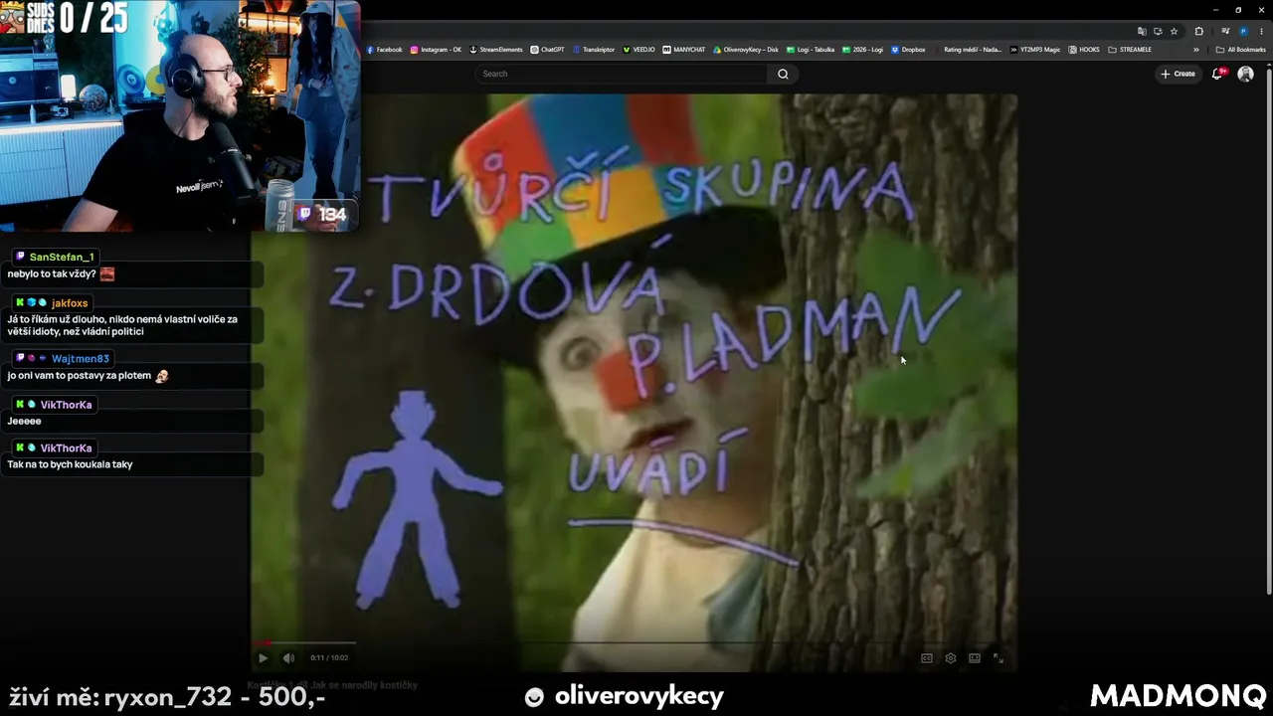This screenshot has width=1273, height=716.
Task: Click the magnifier search button
Action: (x=783, y=74)
